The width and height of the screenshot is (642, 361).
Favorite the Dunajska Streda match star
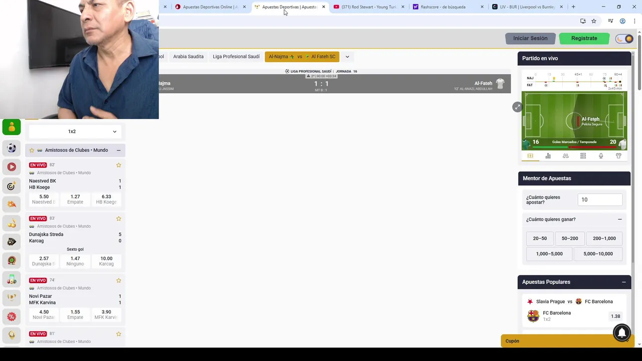coord(119,219)
